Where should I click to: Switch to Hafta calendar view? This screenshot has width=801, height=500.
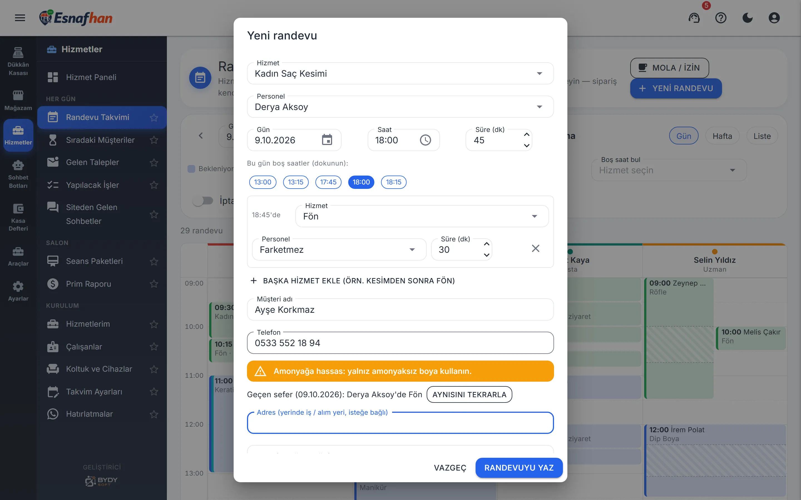tap(722, 136)
